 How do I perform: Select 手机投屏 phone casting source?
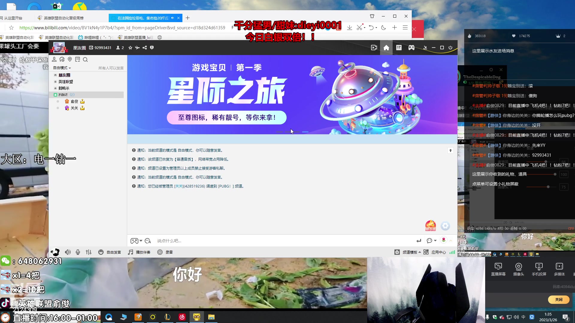539,269
